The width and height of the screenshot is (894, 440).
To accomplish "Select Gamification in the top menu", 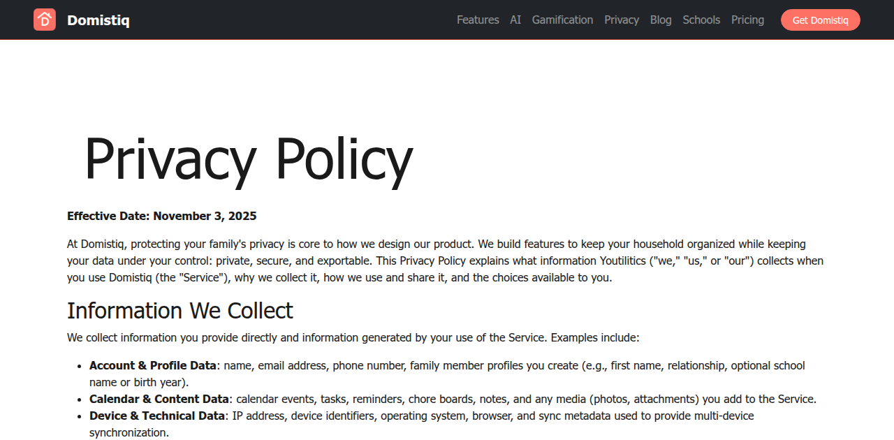I will point(562,20).
